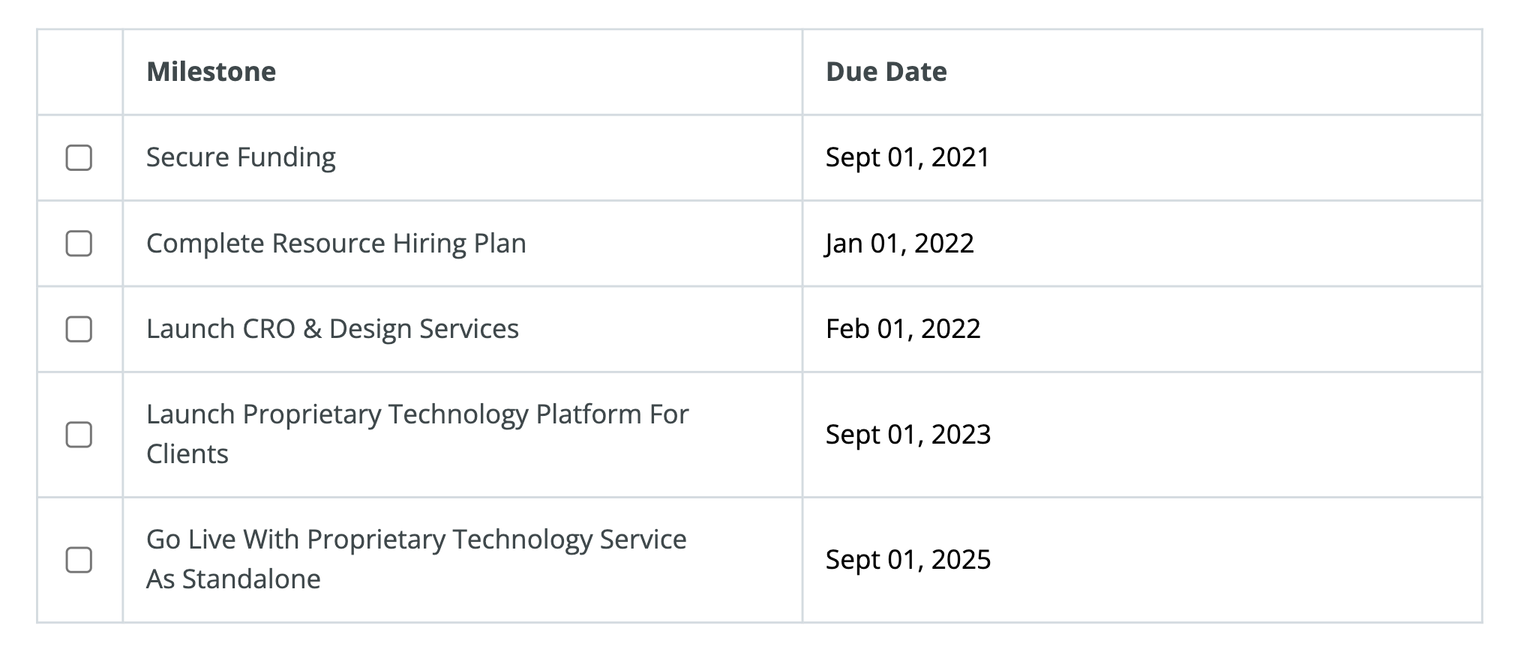Select the Sept 01, 2023 due date

click(908, 435)
